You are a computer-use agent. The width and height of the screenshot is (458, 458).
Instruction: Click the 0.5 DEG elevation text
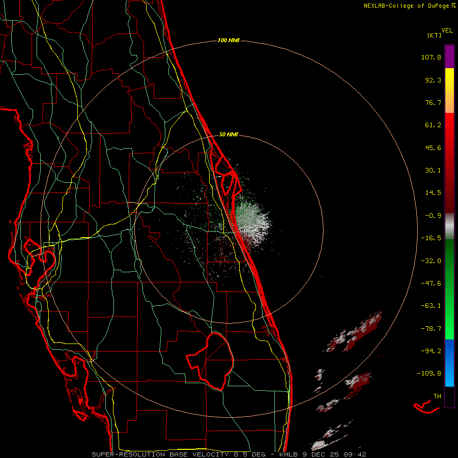250,454
